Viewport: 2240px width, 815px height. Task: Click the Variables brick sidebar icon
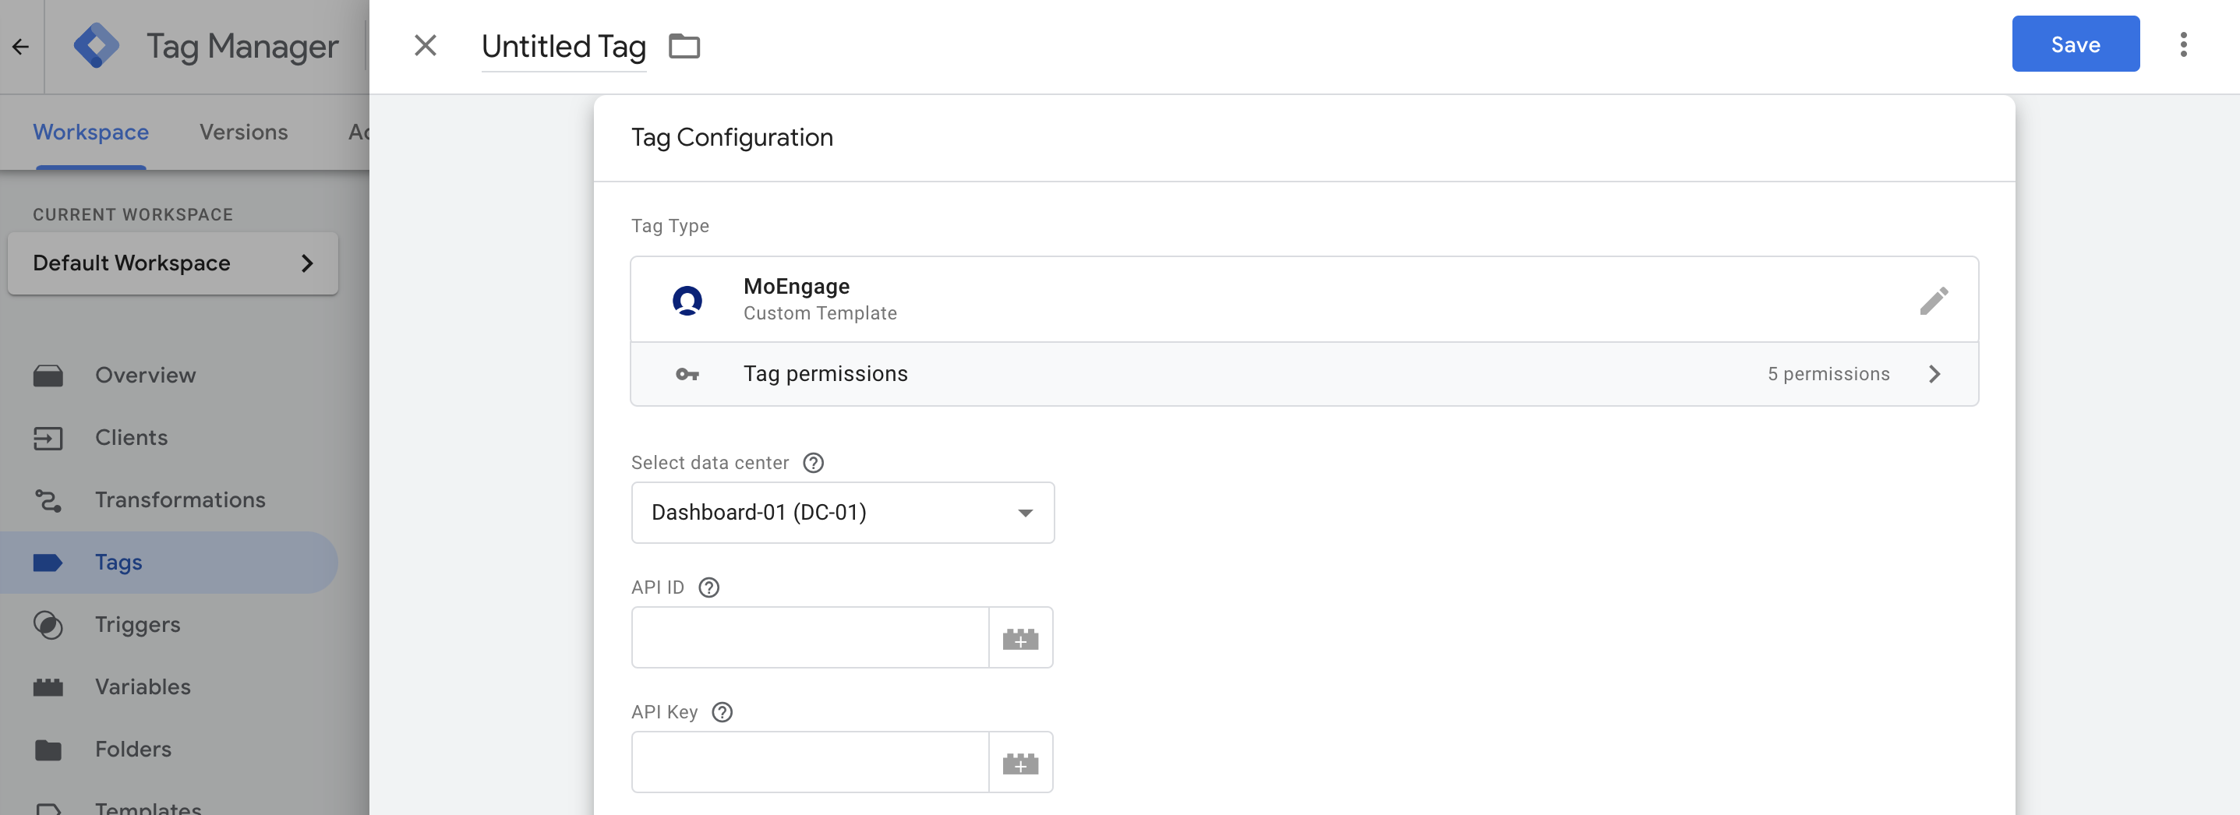pos(48,686)
